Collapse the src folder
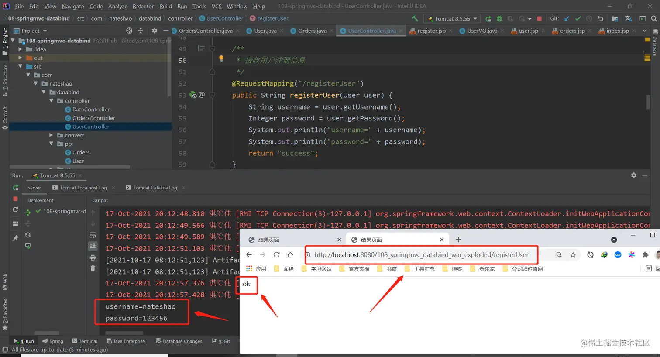This screenshot has height=357, width=660. point(20,66)
